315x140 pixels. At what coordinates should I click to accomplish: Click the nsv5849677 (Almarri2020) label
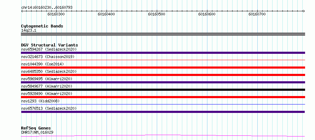(x=47, y=86)
